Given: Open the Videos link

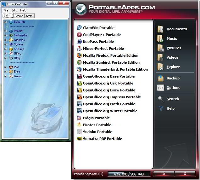Looking at the screenshot, I should click(172, 57).
